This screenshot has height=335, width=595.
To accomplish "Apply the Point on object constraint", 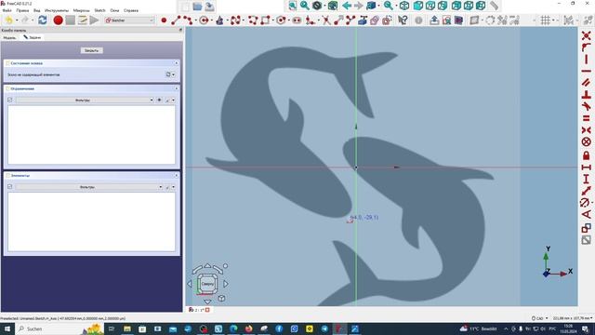I will (x=587, y=47).
